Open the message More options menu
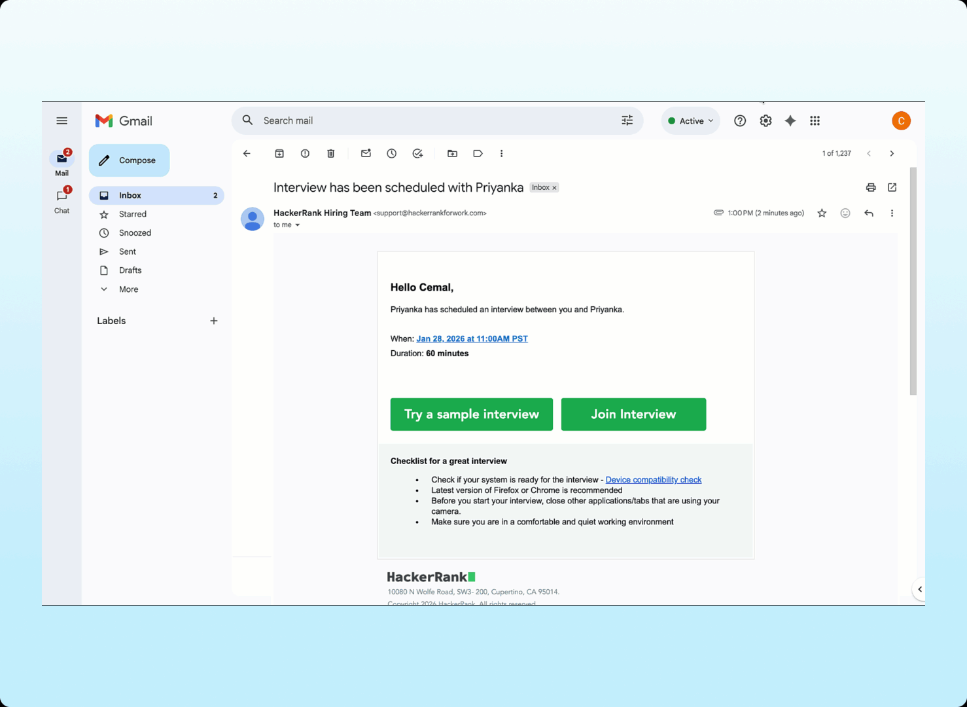967x707 pixels. point(892,213)
